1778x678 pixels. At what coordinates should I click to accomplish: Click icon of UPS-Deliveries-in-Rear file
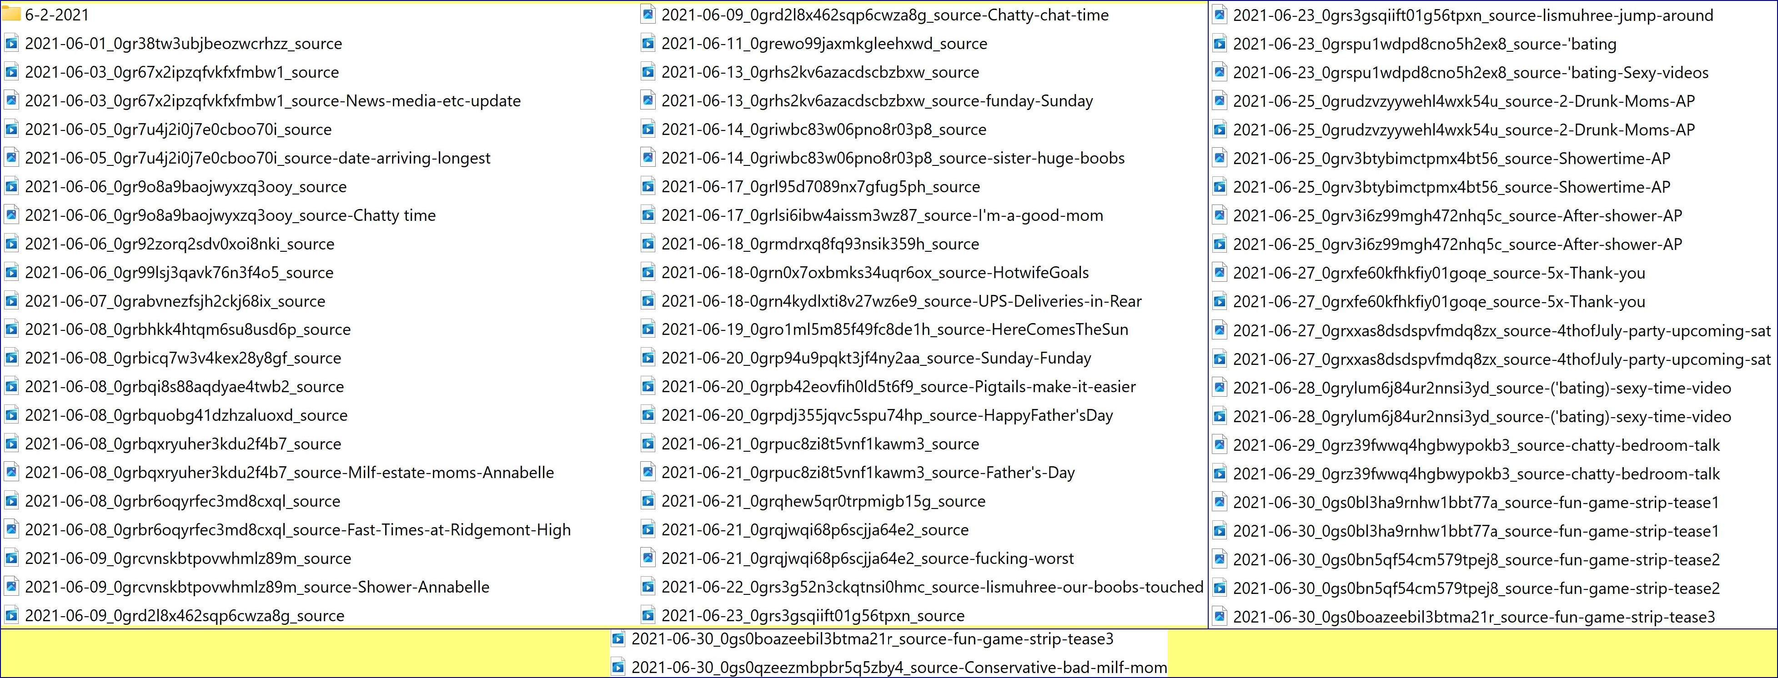[648, 301]
